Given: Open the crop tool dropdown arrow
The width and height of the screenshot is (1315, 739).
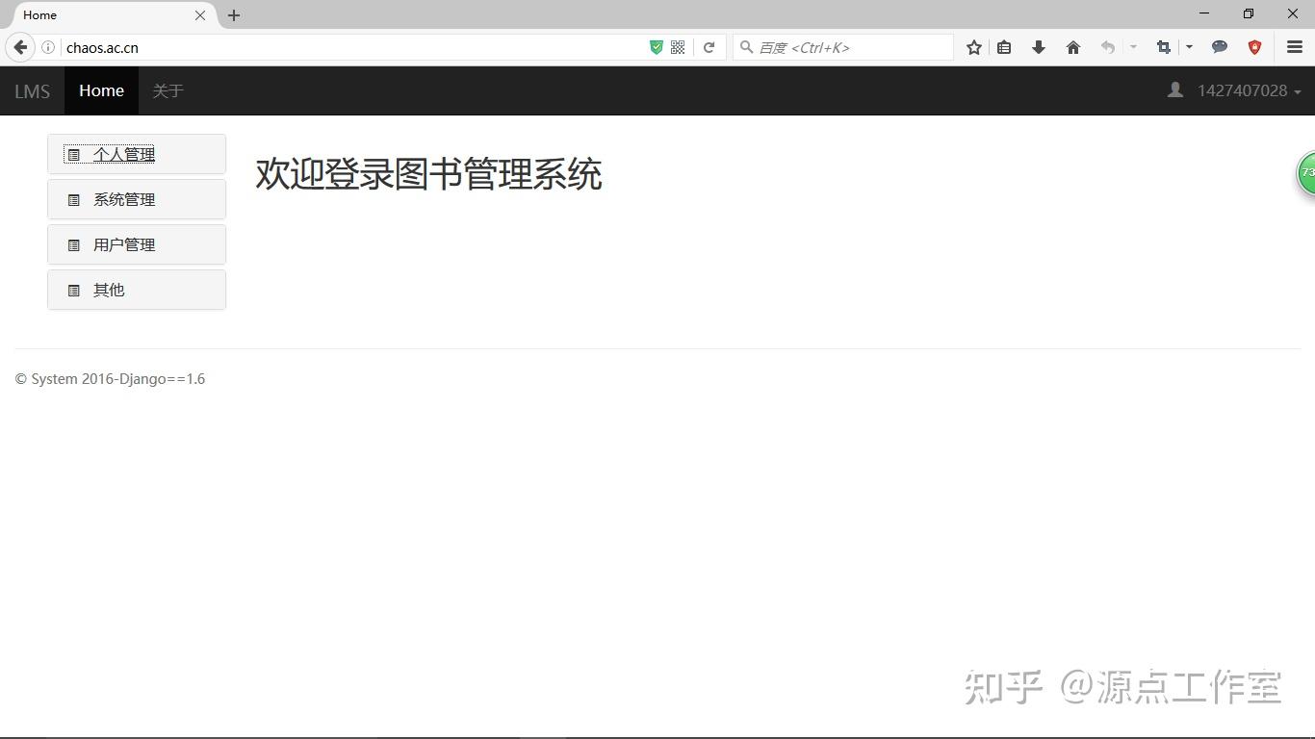Looking at the screenshot, I should point(1189,46).
